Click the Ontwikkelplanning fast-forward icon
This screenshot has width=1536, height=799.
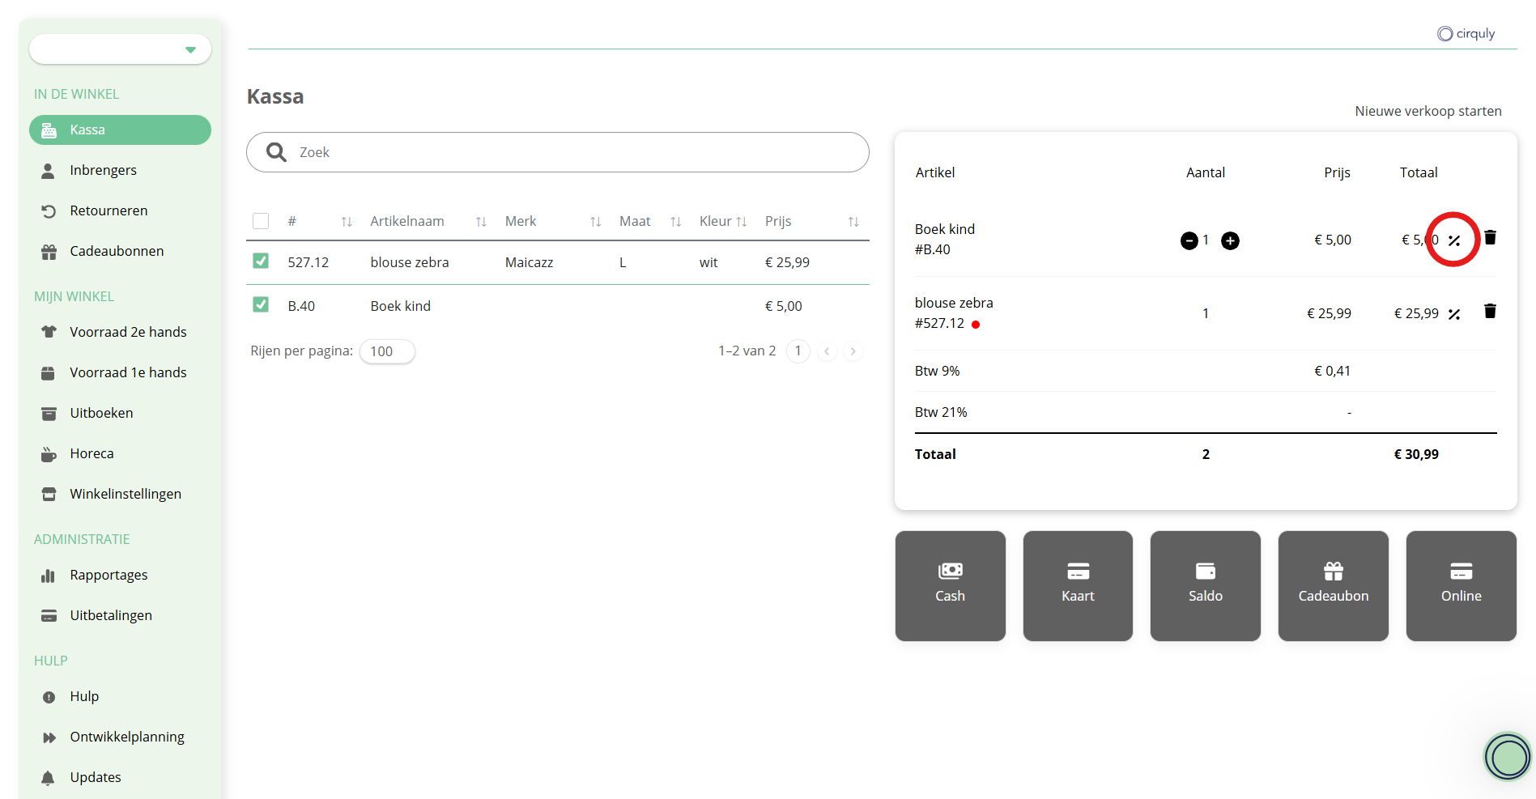coord(49,737)
